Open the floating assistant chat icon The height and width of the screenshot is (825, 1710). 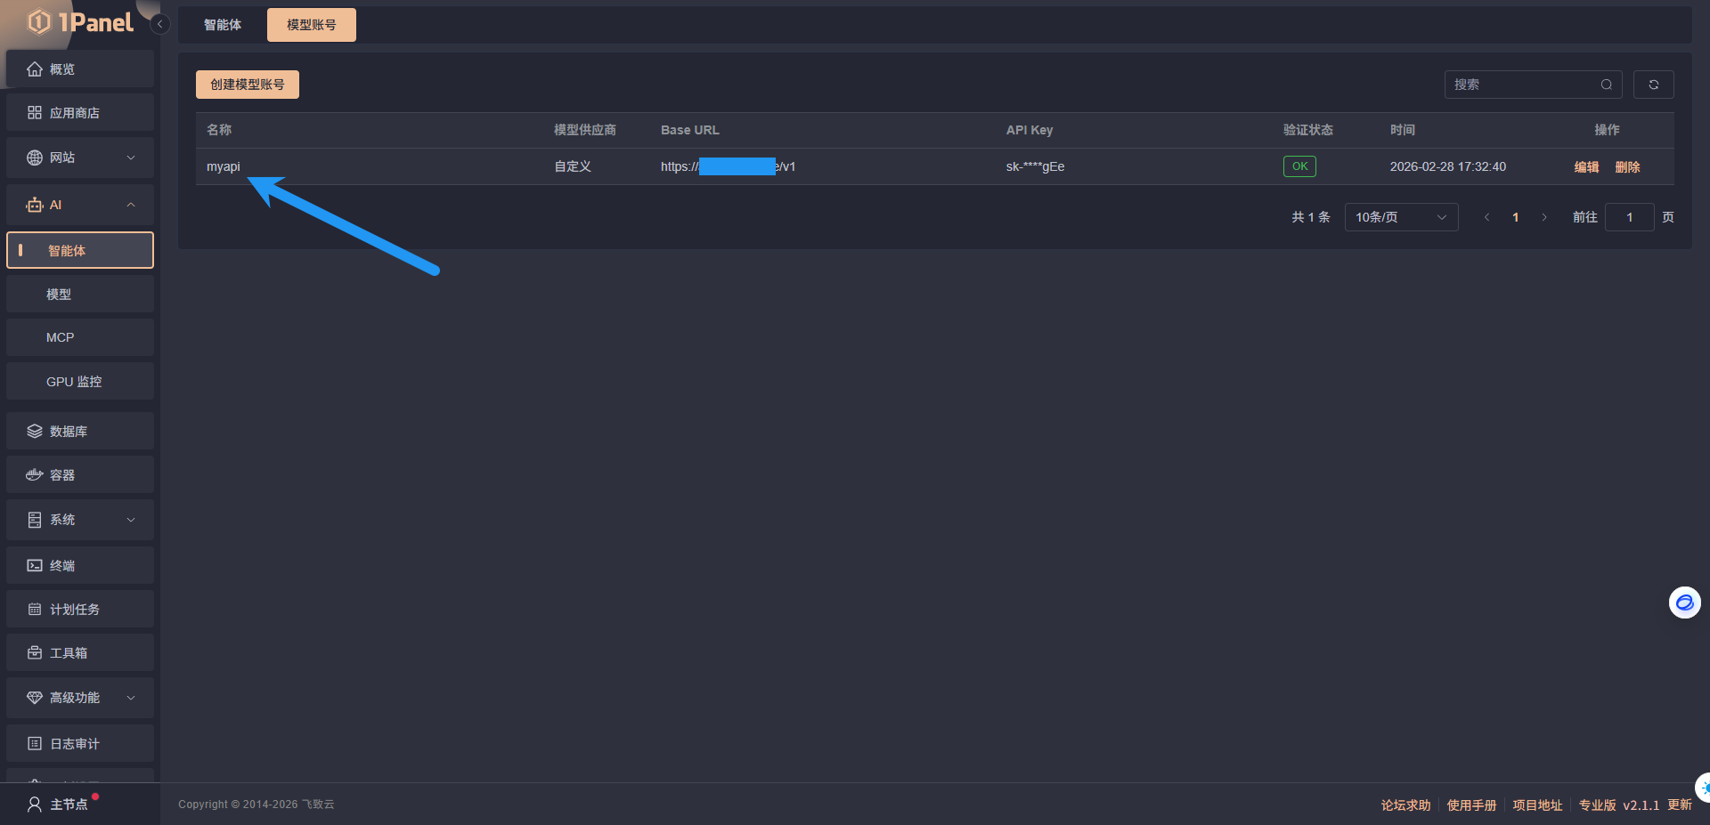(x=1683, y=603)
